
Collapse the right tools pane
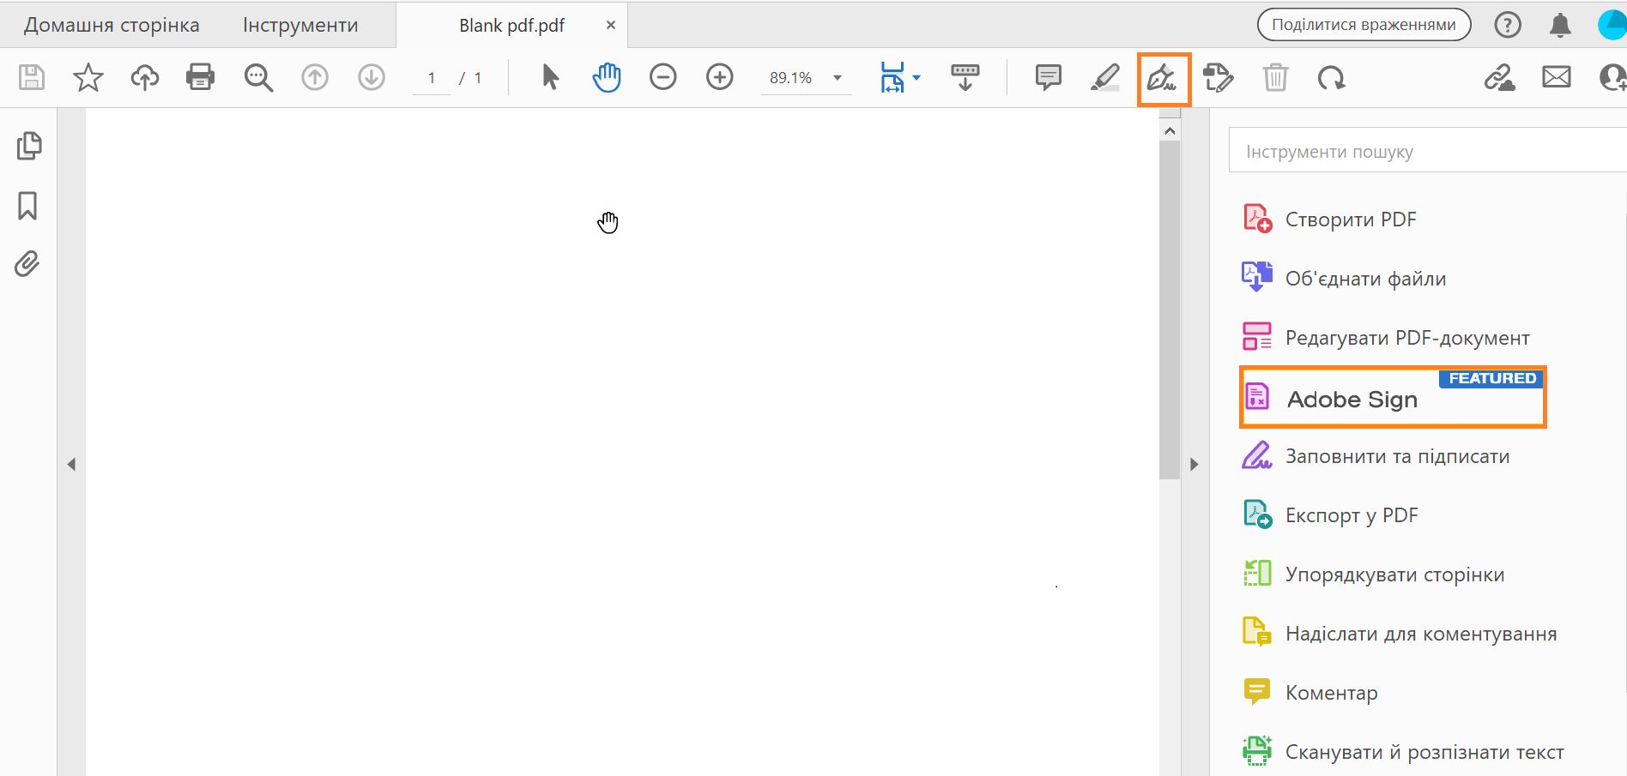[x=1195, y=465]
